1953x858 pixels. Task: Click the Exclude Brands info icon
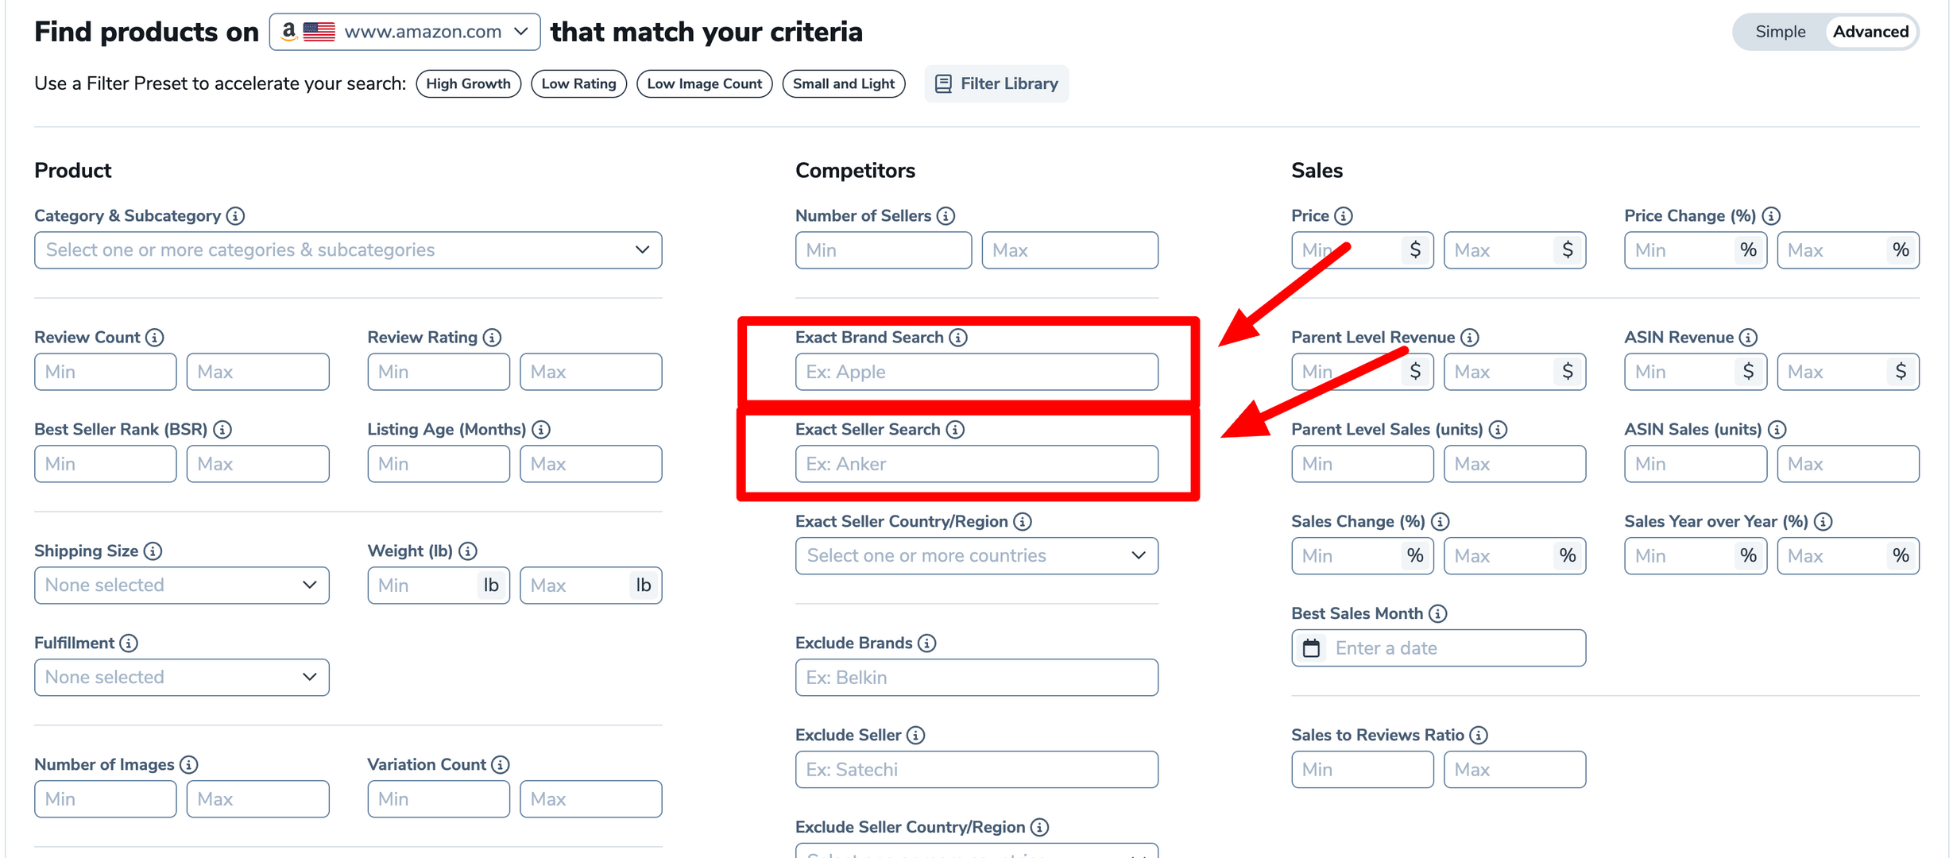click(927, 643)
